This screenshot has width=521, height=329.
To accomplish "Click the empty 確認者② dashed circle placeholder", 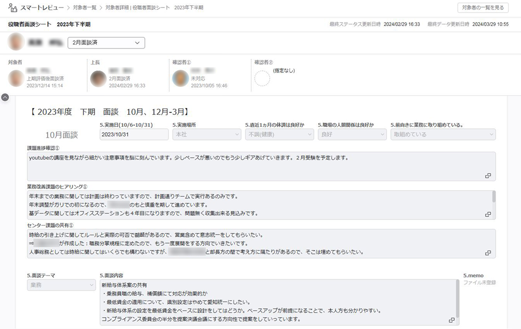I will (x=262, y=79).
